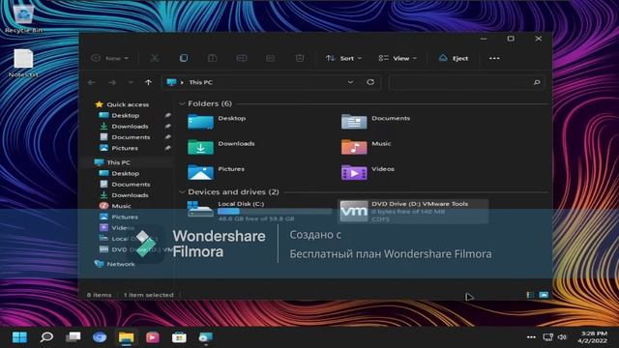Open the Recycle Bin desktop icon

coord(23,18)
